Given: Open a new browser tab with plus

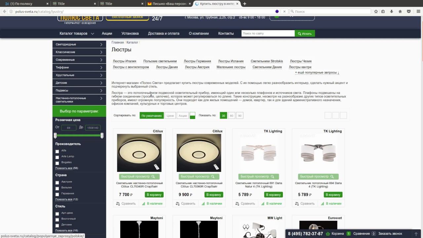Looking at the screenshot, I should click(x=245, y=4).
